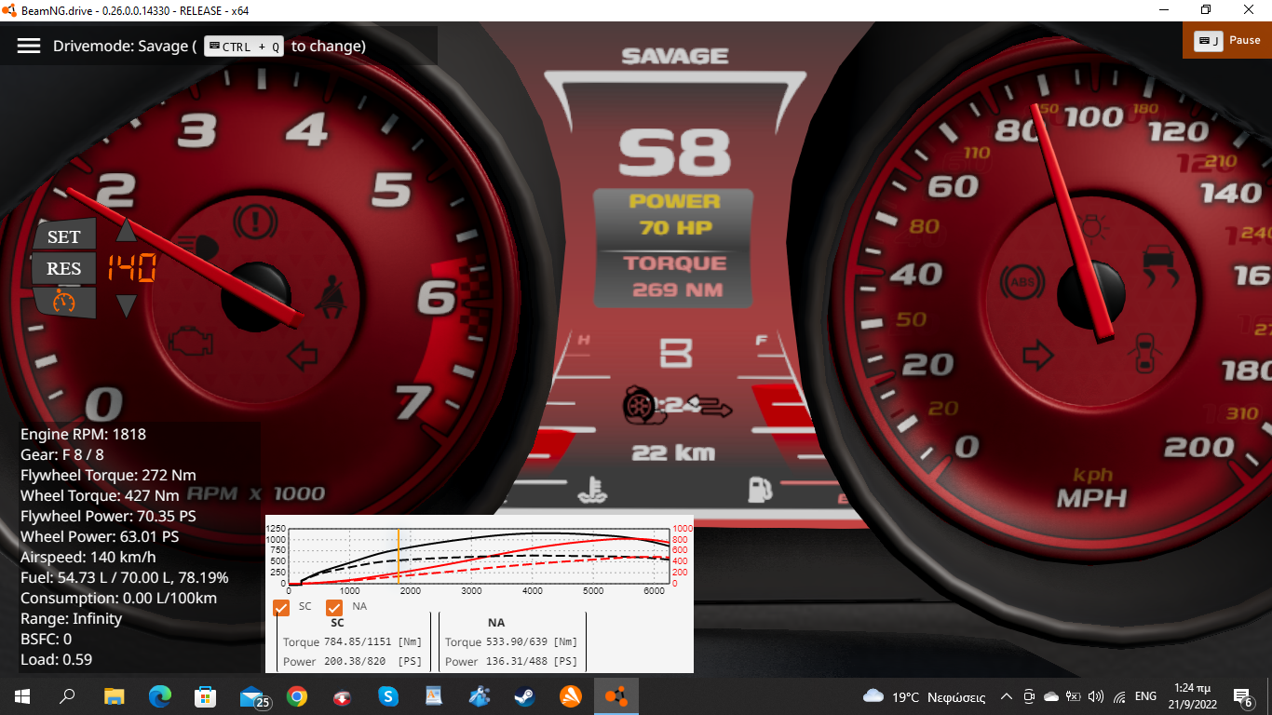Click the Consumption: 0.00 L/100km line

click(x=118, y=598)
